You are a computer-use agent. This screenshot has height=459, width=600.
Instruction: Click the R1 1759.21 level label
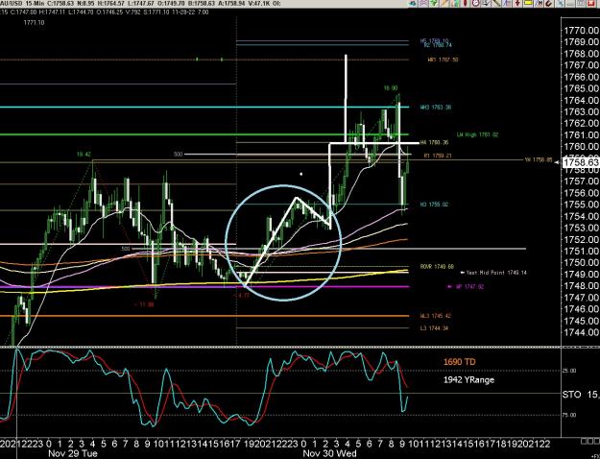pyautogui.click(x=438, y=156)
